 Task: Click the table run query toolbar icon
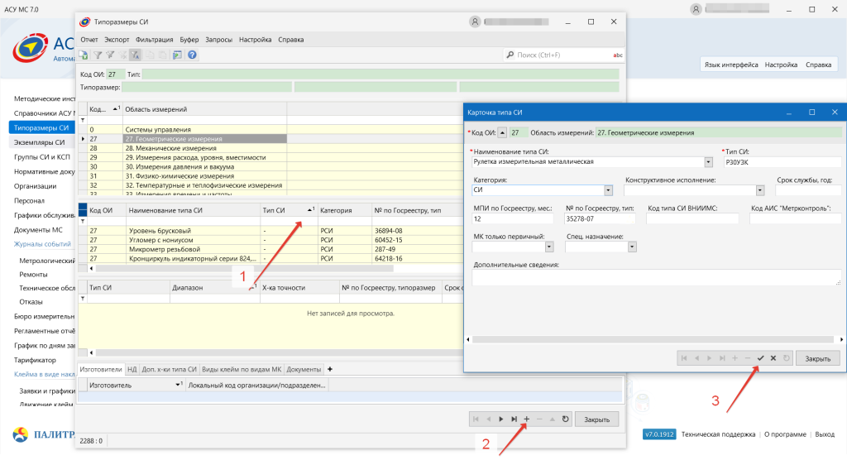pos(177,55)
